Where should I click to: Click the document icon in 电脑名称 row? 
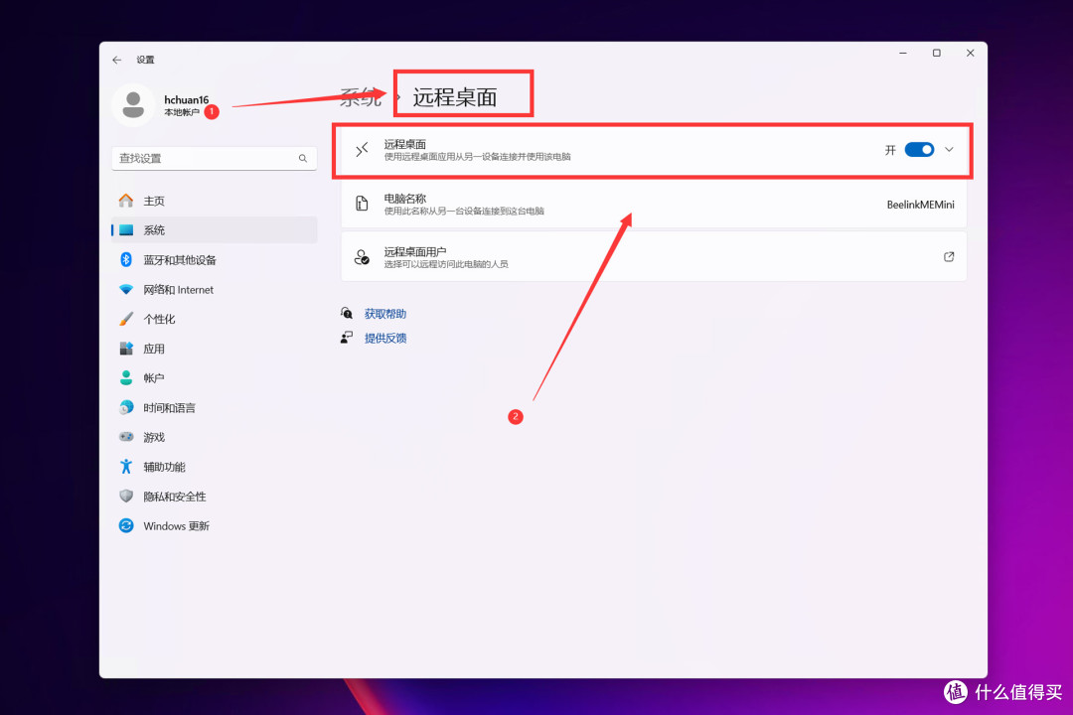(362, 204)
